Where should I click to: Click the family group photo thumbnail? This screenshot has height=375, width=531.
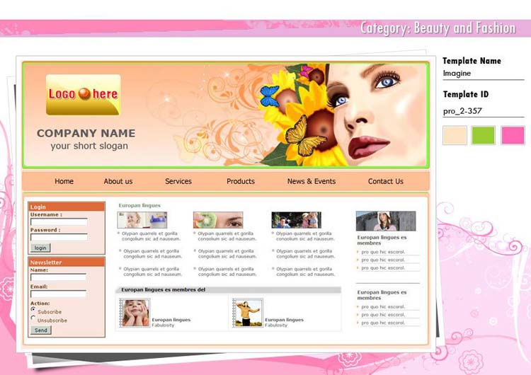[296, 220]
